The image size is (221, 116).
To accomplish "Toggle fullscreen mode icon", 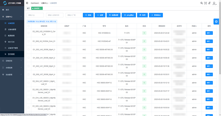I will [205, 3].
